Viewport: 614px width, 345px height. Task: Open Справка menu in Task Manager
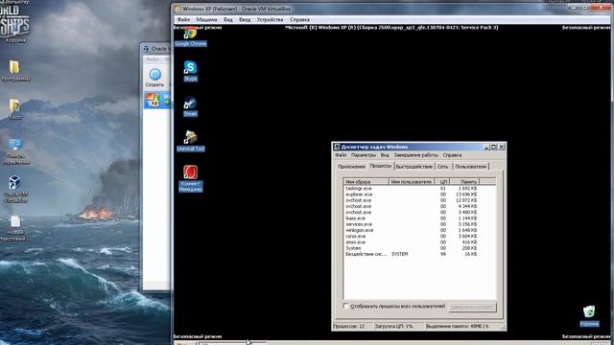452,155
